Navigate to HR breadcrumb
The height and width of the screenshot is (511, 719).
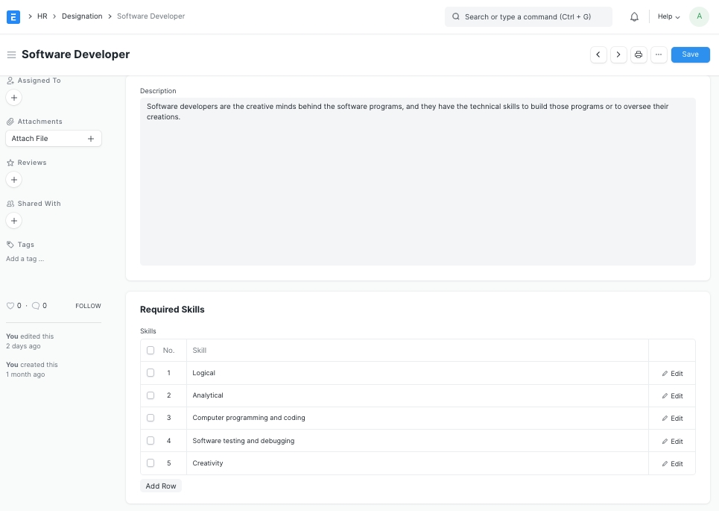pyautogui.click(x=42, y=16)
